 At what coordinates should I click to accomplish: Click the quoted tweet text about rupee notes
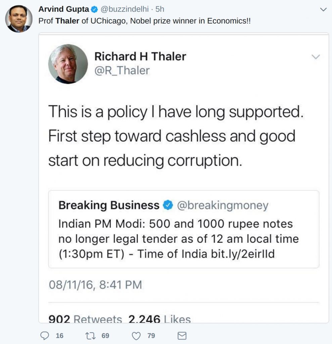178,239
